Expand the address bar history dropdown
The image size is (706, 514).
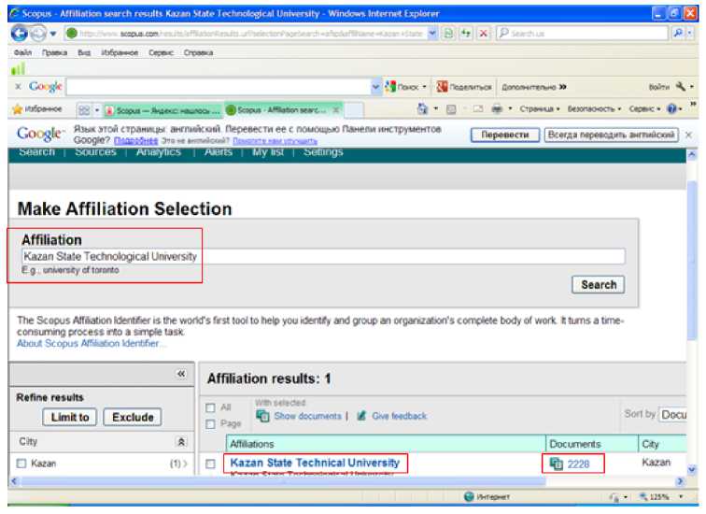432,34
